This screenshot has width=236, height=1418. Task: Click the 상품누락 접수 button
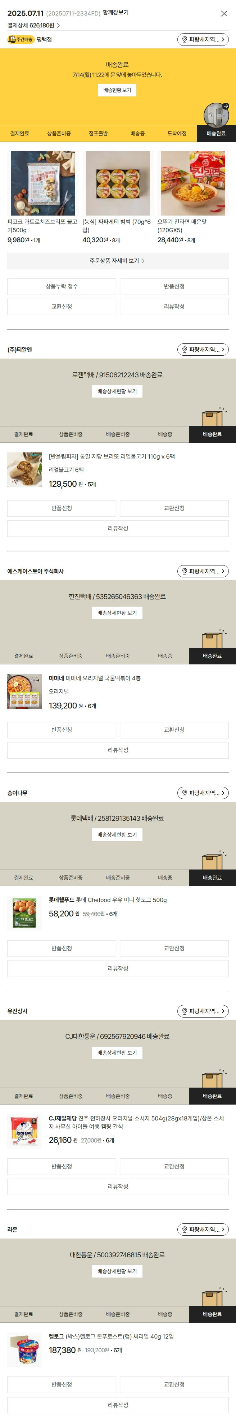62,286
